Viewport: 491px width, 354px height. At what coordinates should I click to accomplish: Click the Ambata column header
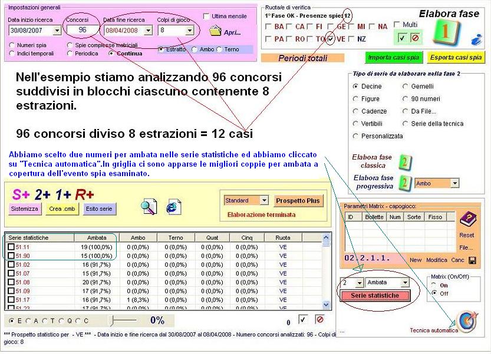[97, 238]
